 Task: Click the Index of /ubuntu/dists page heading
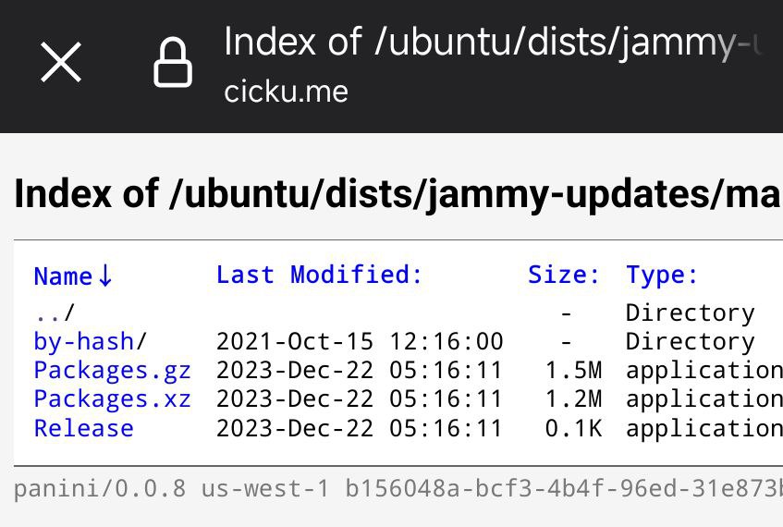pos(398,194)
